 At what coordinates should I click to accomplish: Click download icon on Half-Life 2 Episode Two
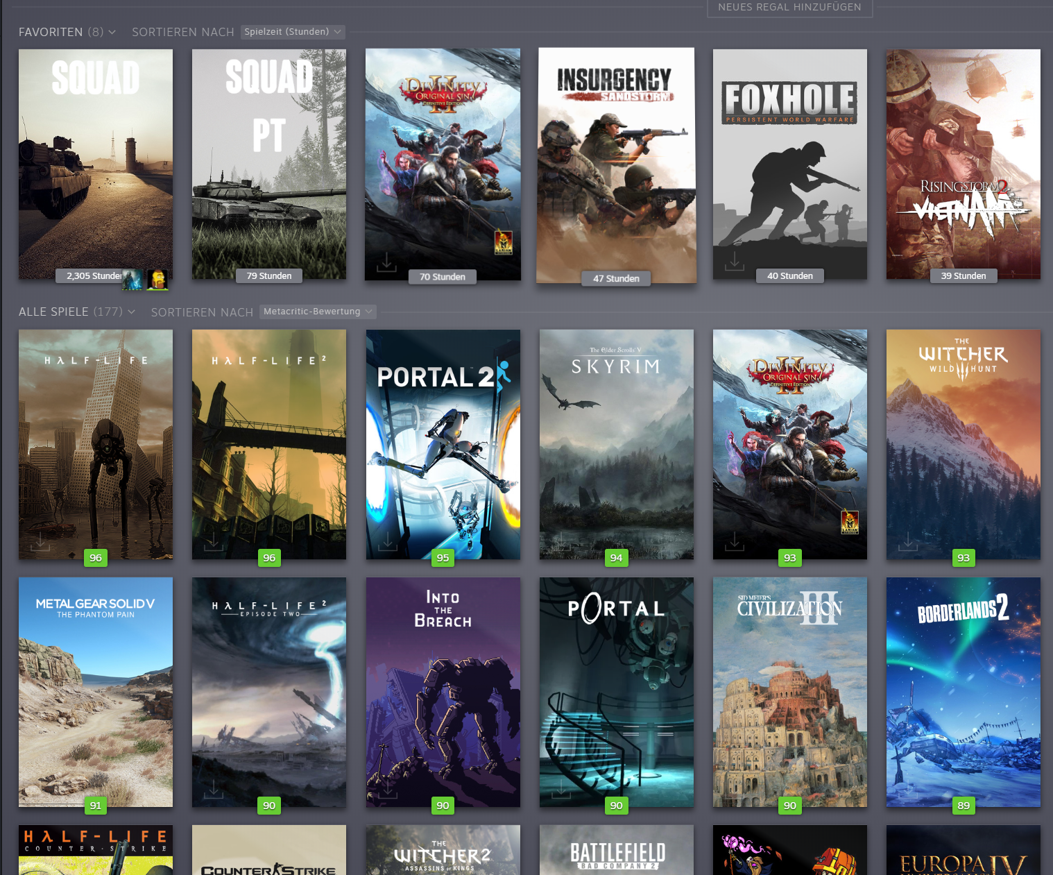214,789
